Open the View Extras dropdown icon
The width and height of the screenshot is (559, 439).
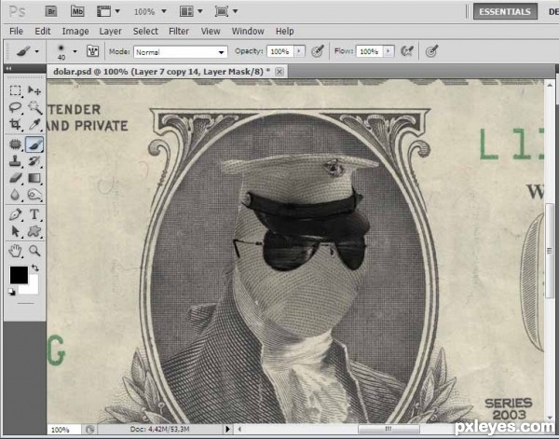[x=108, y=11]
